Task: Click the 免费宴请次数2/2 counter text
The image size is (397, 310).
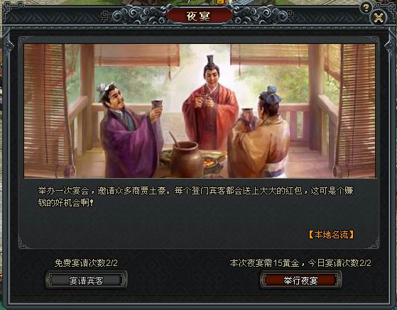Action: [x=86, y=263]
